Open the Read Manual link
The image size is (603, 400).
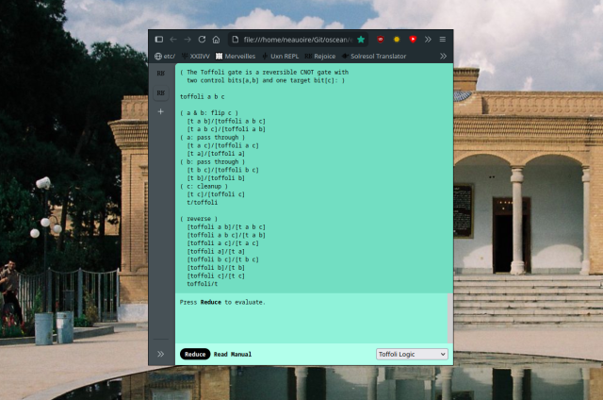point(233,354)
